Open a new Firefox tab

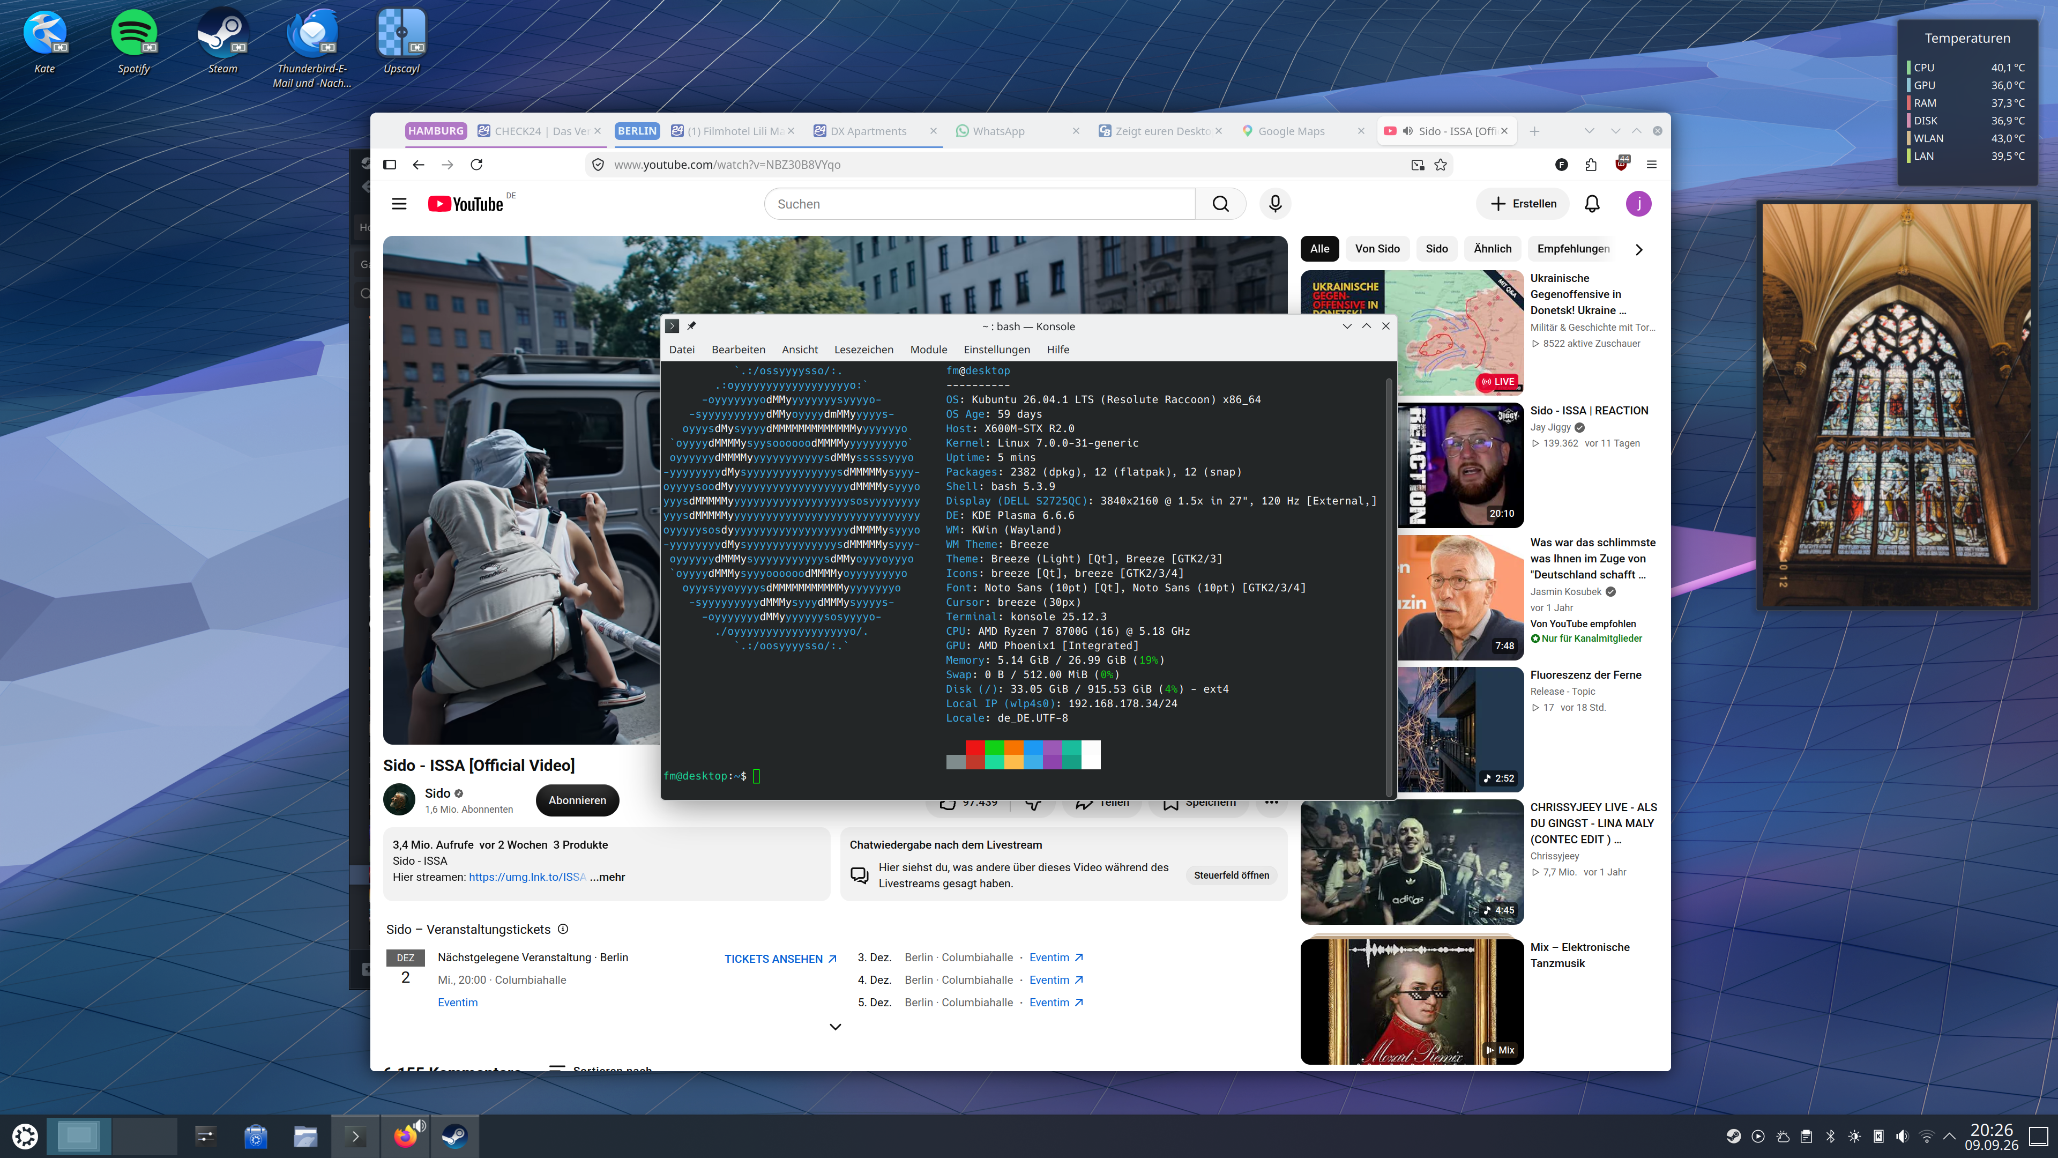(1534, 131)
